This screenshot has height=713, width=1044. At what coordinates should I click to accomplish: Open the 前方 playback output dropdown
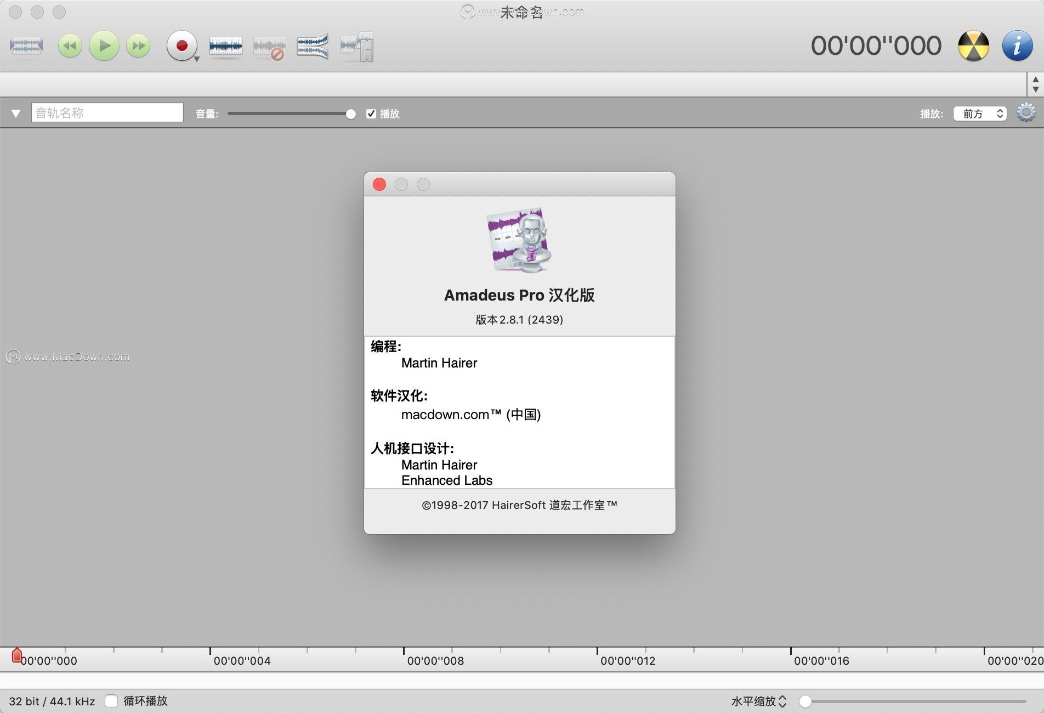[980, 114]
